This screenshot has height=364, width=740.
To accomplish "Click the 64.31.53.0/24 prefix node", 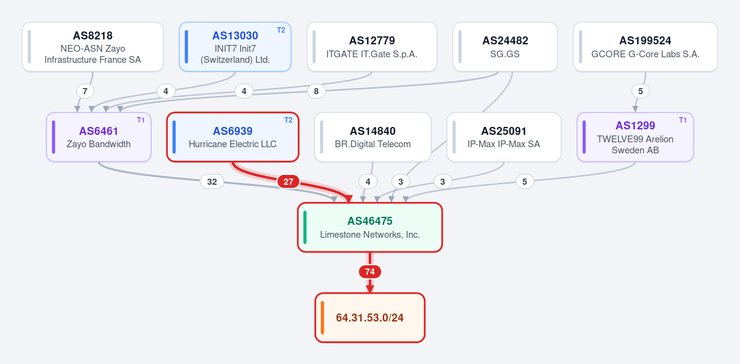I will tap(370, 318).
